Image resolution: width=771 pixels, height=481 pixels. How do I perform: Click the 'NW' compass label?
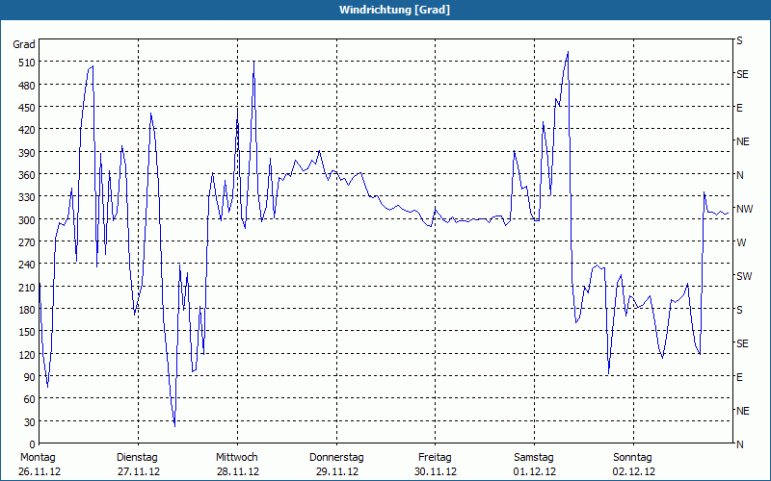(744, 209)
